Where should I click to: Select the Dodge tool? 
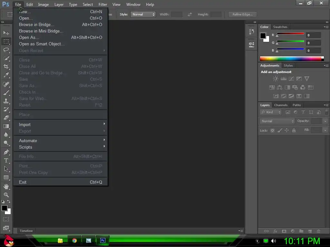pos(6,143)
